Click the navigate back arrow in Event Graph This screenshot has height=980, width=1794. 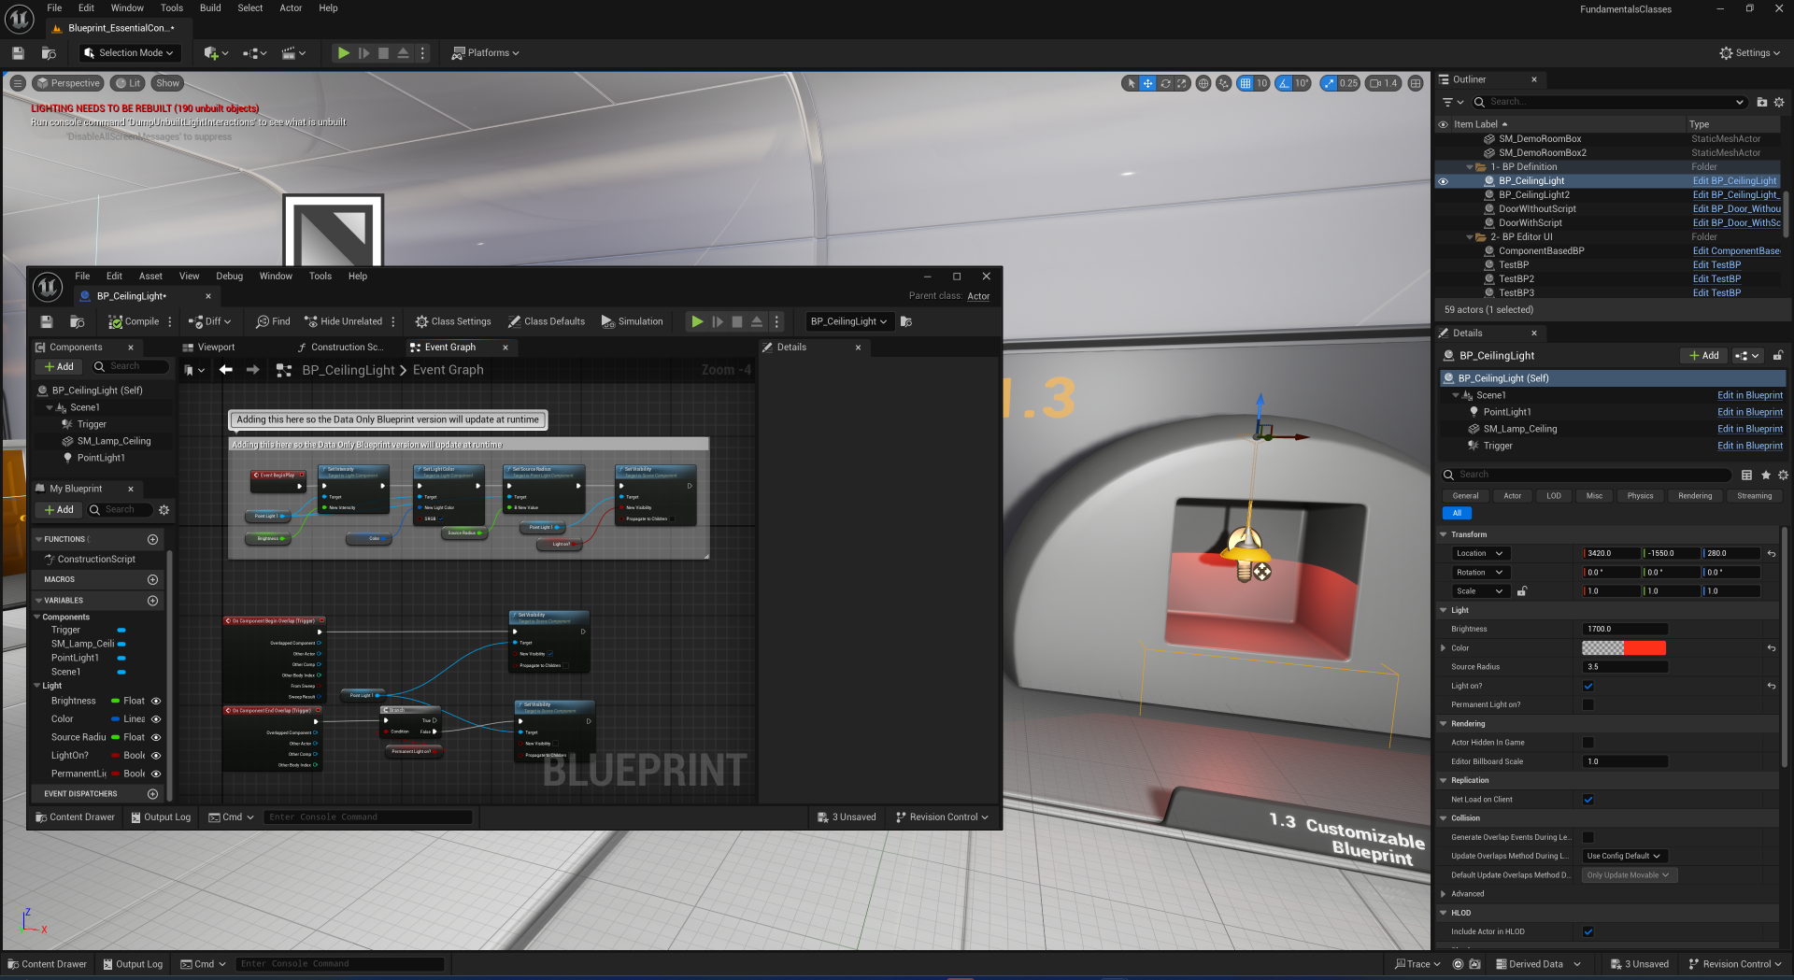tap(225, 370)
